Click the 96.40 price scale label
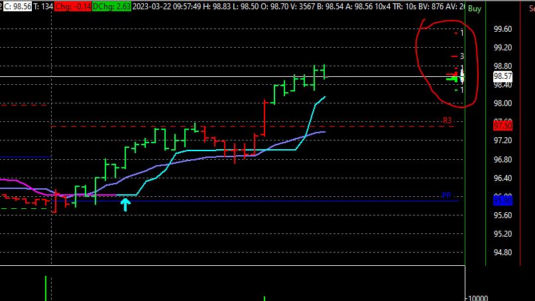 pyautogui.click(x=503, y=178)
